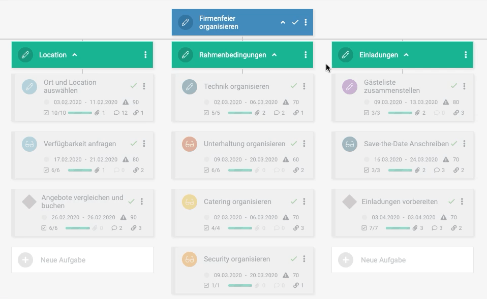Click checklist 7/7 on Einladungen vorbereiten
This screenshot has height=299, width=487.
[x=370, y=228]
